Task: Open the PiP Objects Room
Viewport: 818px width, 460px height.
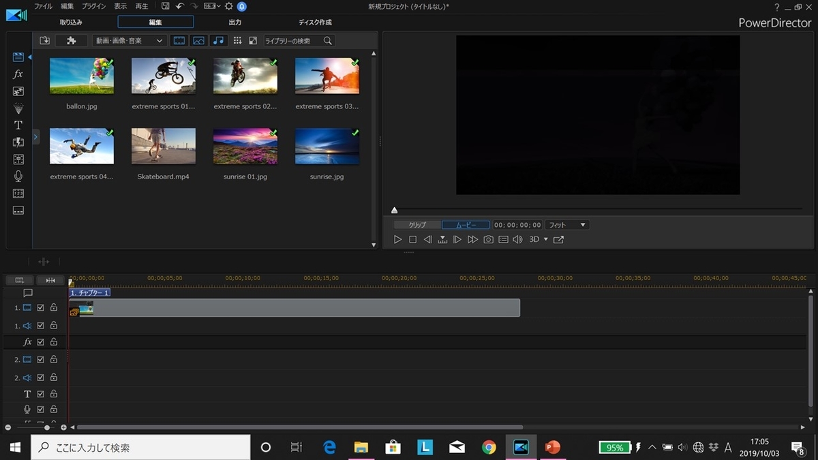Action: (x=18, y=91)
